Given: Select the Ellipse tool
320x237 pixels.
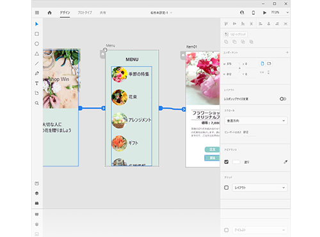Looking at the screenshot, I should 36,44.
